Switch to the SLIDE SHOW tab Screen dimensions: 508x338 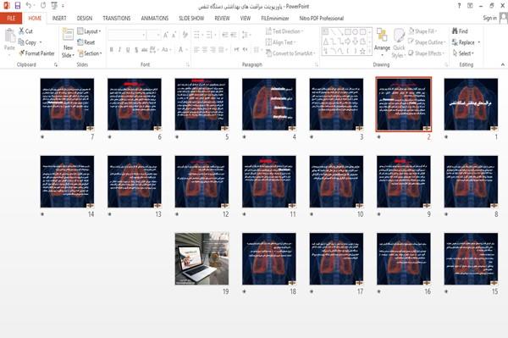[191, 18]
